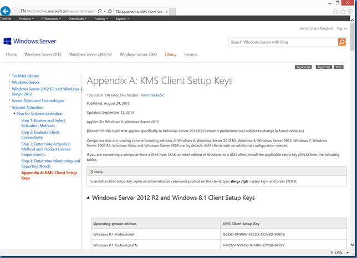The height and width of the screenshot is (258, 357).
Task: Click the sidebar collapse handle arrow
Action: [81, 89]
